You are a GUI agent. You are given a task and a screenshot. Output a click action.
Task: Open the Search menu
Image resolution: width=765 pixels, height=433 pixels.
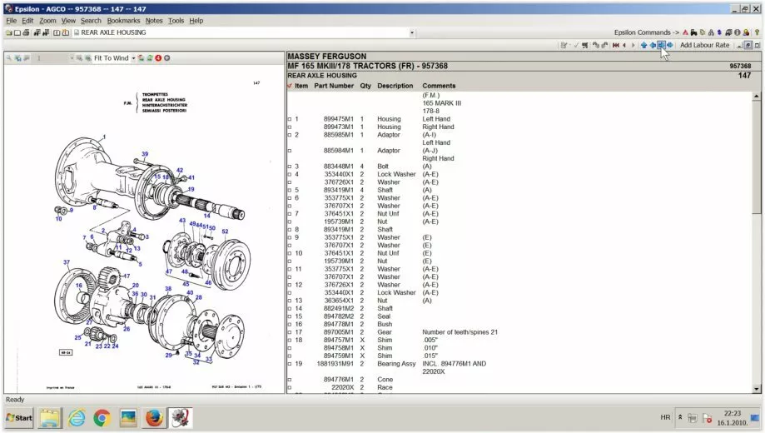click(91, 21)
